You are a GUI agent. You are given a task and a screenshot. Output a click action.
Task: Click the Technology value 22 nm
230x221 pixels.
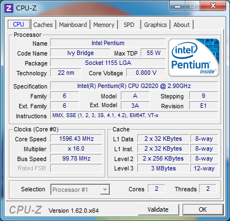(66, 73)
